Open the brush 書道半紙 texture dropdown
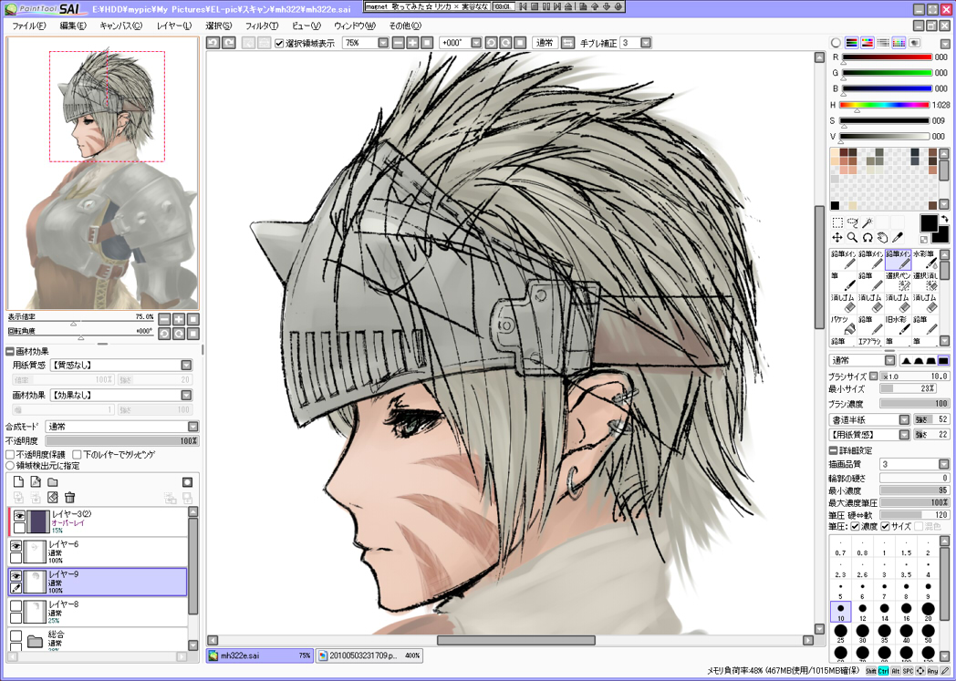 pyautogui.click(x=904, y=419)
